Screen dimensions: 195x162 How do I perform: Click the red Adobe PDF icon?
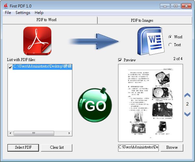click(x=37, y=41)
